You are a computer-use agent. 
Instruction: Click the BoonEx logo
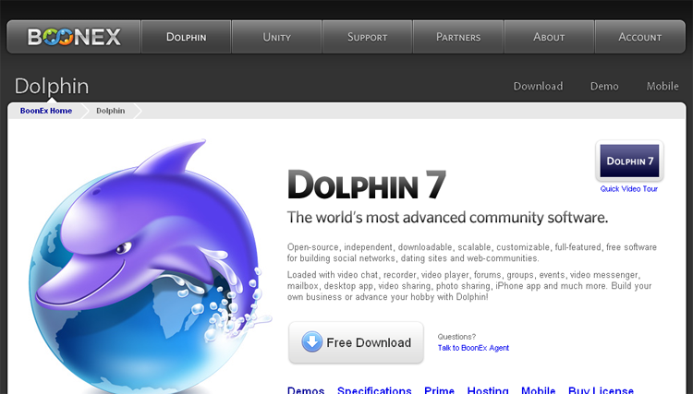(74, 37)
